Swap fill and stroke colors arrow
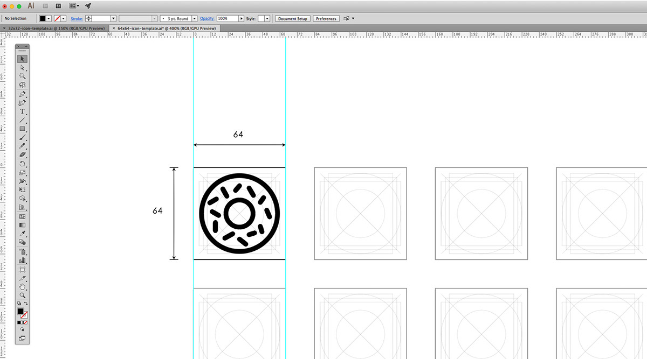Image resolution: width=647 pixels, height=359 pixels. pyautogui.click(x=26, y=304)
